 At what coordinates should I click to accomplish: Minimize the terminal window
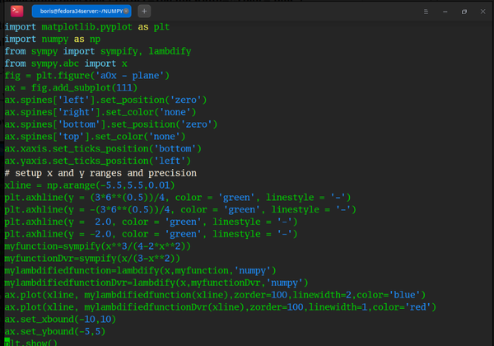445,12
